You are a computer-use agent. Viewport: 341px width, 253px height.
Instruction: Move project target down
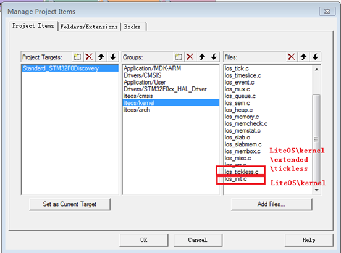tap(112, 57)
